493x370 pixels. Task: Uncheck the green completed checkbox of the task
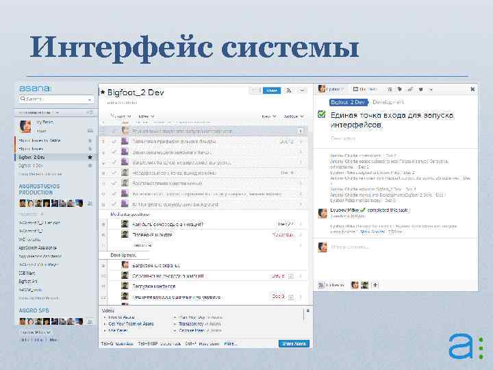coord(321,114)
